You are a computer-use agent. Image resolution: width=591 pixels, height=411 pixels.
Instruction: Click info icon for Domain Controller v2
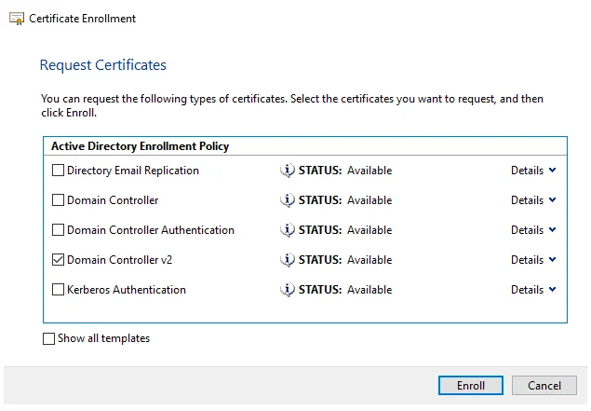click(x=288, y=260)
